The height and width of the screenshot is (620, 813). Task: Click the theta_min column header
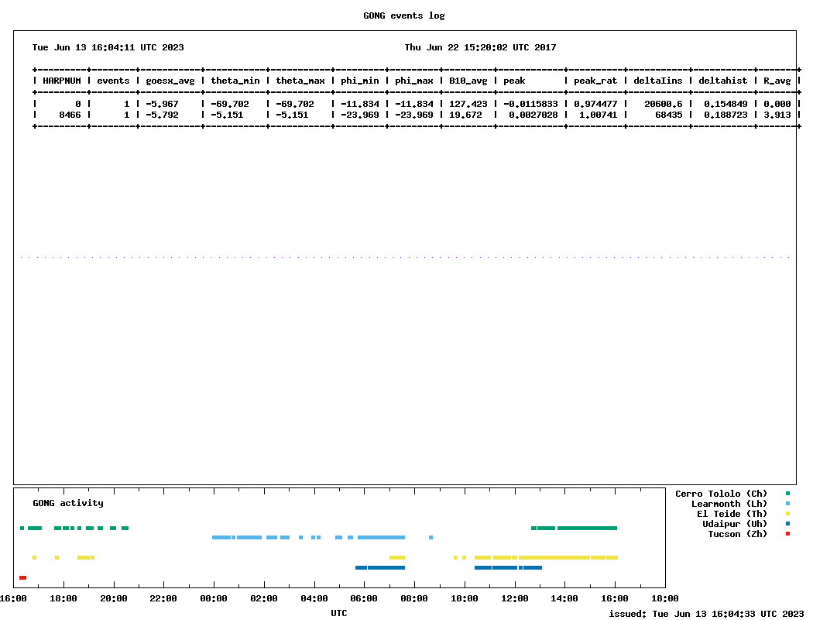click(235, 81)
